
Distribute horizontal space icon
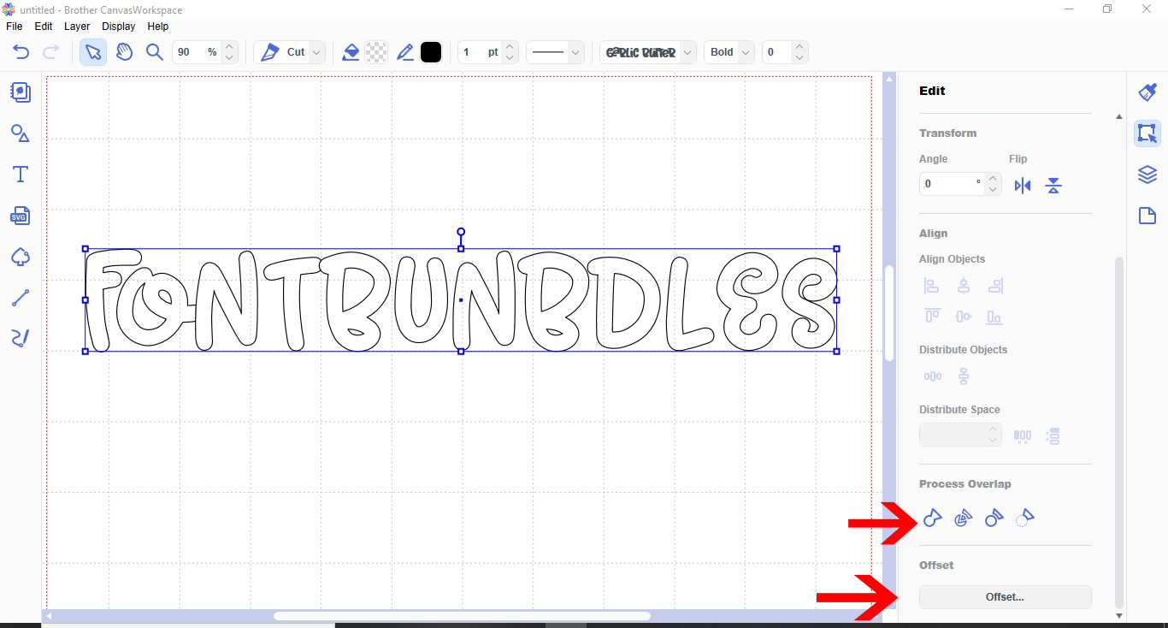pos(1023,436)
